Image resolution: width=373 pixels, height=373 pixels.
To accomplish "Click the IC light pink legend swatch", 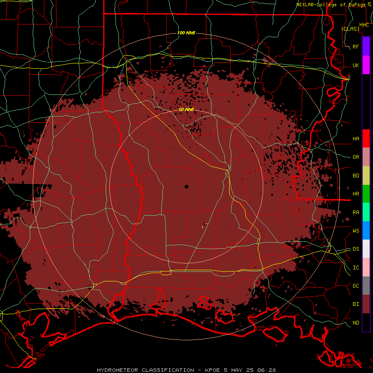I will click(366, 267).
